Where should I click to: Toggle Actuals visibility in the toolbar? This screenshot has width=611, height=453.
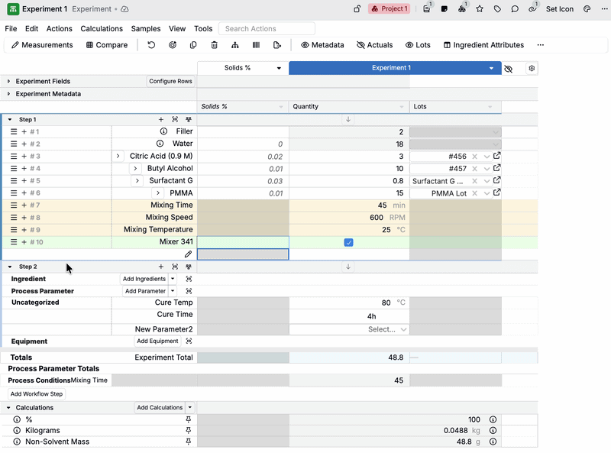(374, 45)
